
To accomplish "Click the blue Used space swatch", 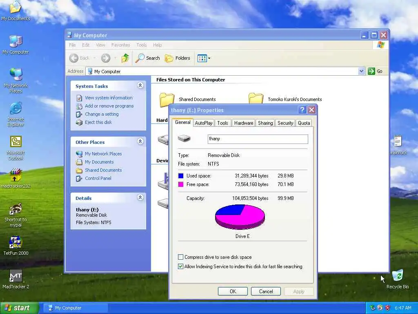I will coord(181,176).
